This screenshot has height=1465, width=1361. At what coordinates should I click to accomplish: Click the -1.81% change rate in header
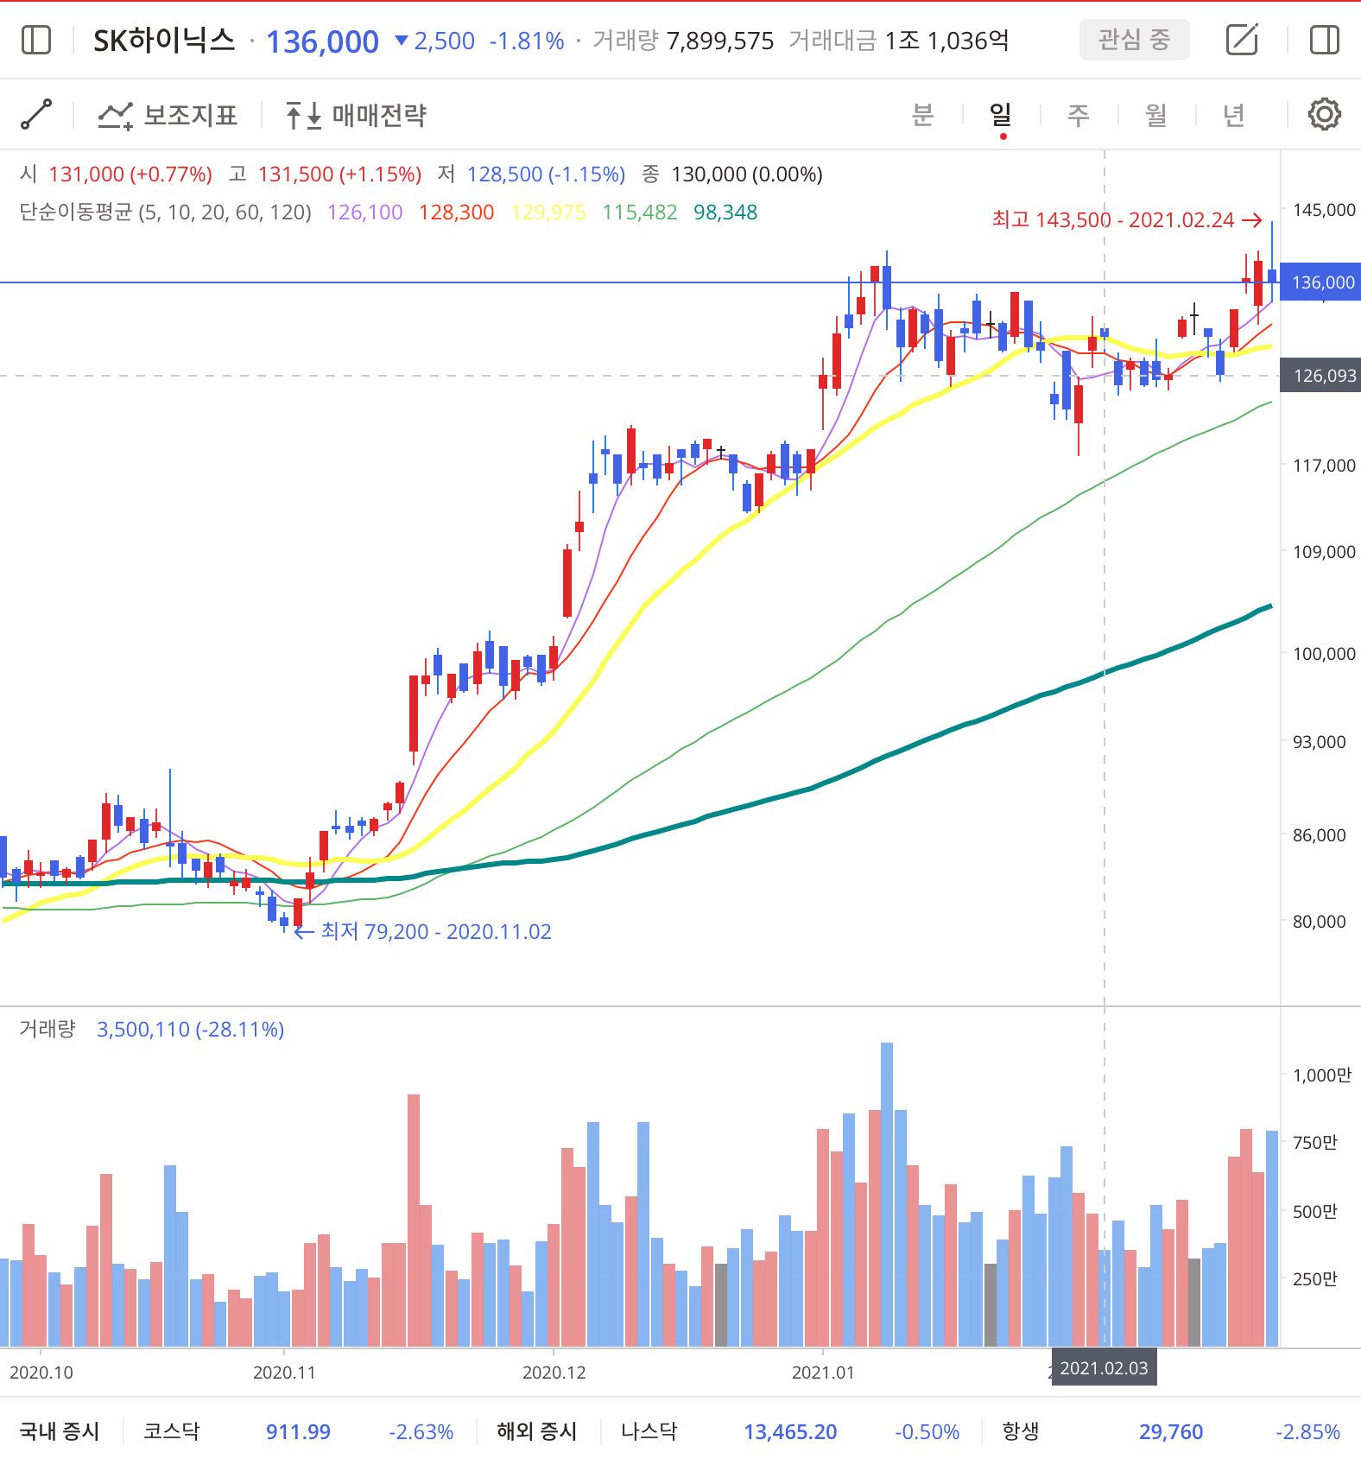tap(526, 41)
